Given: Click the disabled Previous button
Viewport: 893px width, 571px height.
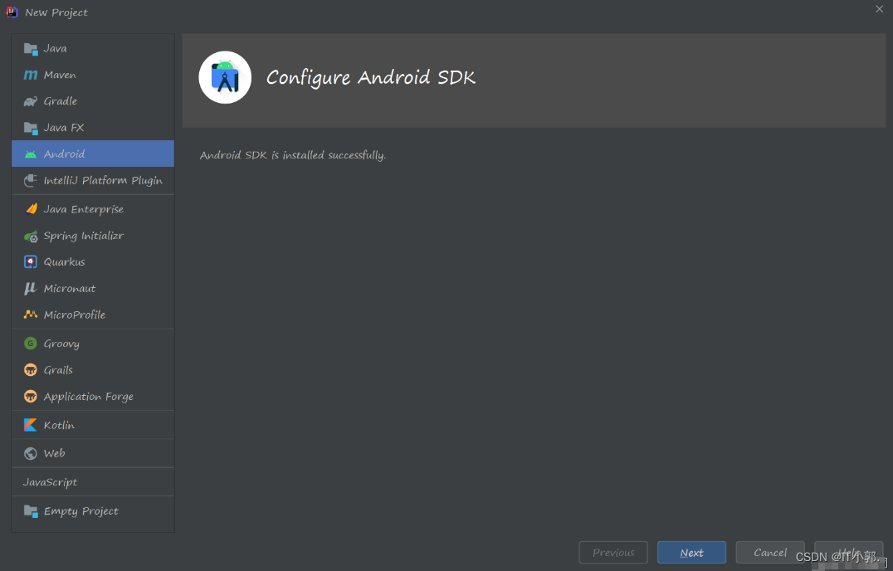Looking at the screenshot, I should point(613,553).
